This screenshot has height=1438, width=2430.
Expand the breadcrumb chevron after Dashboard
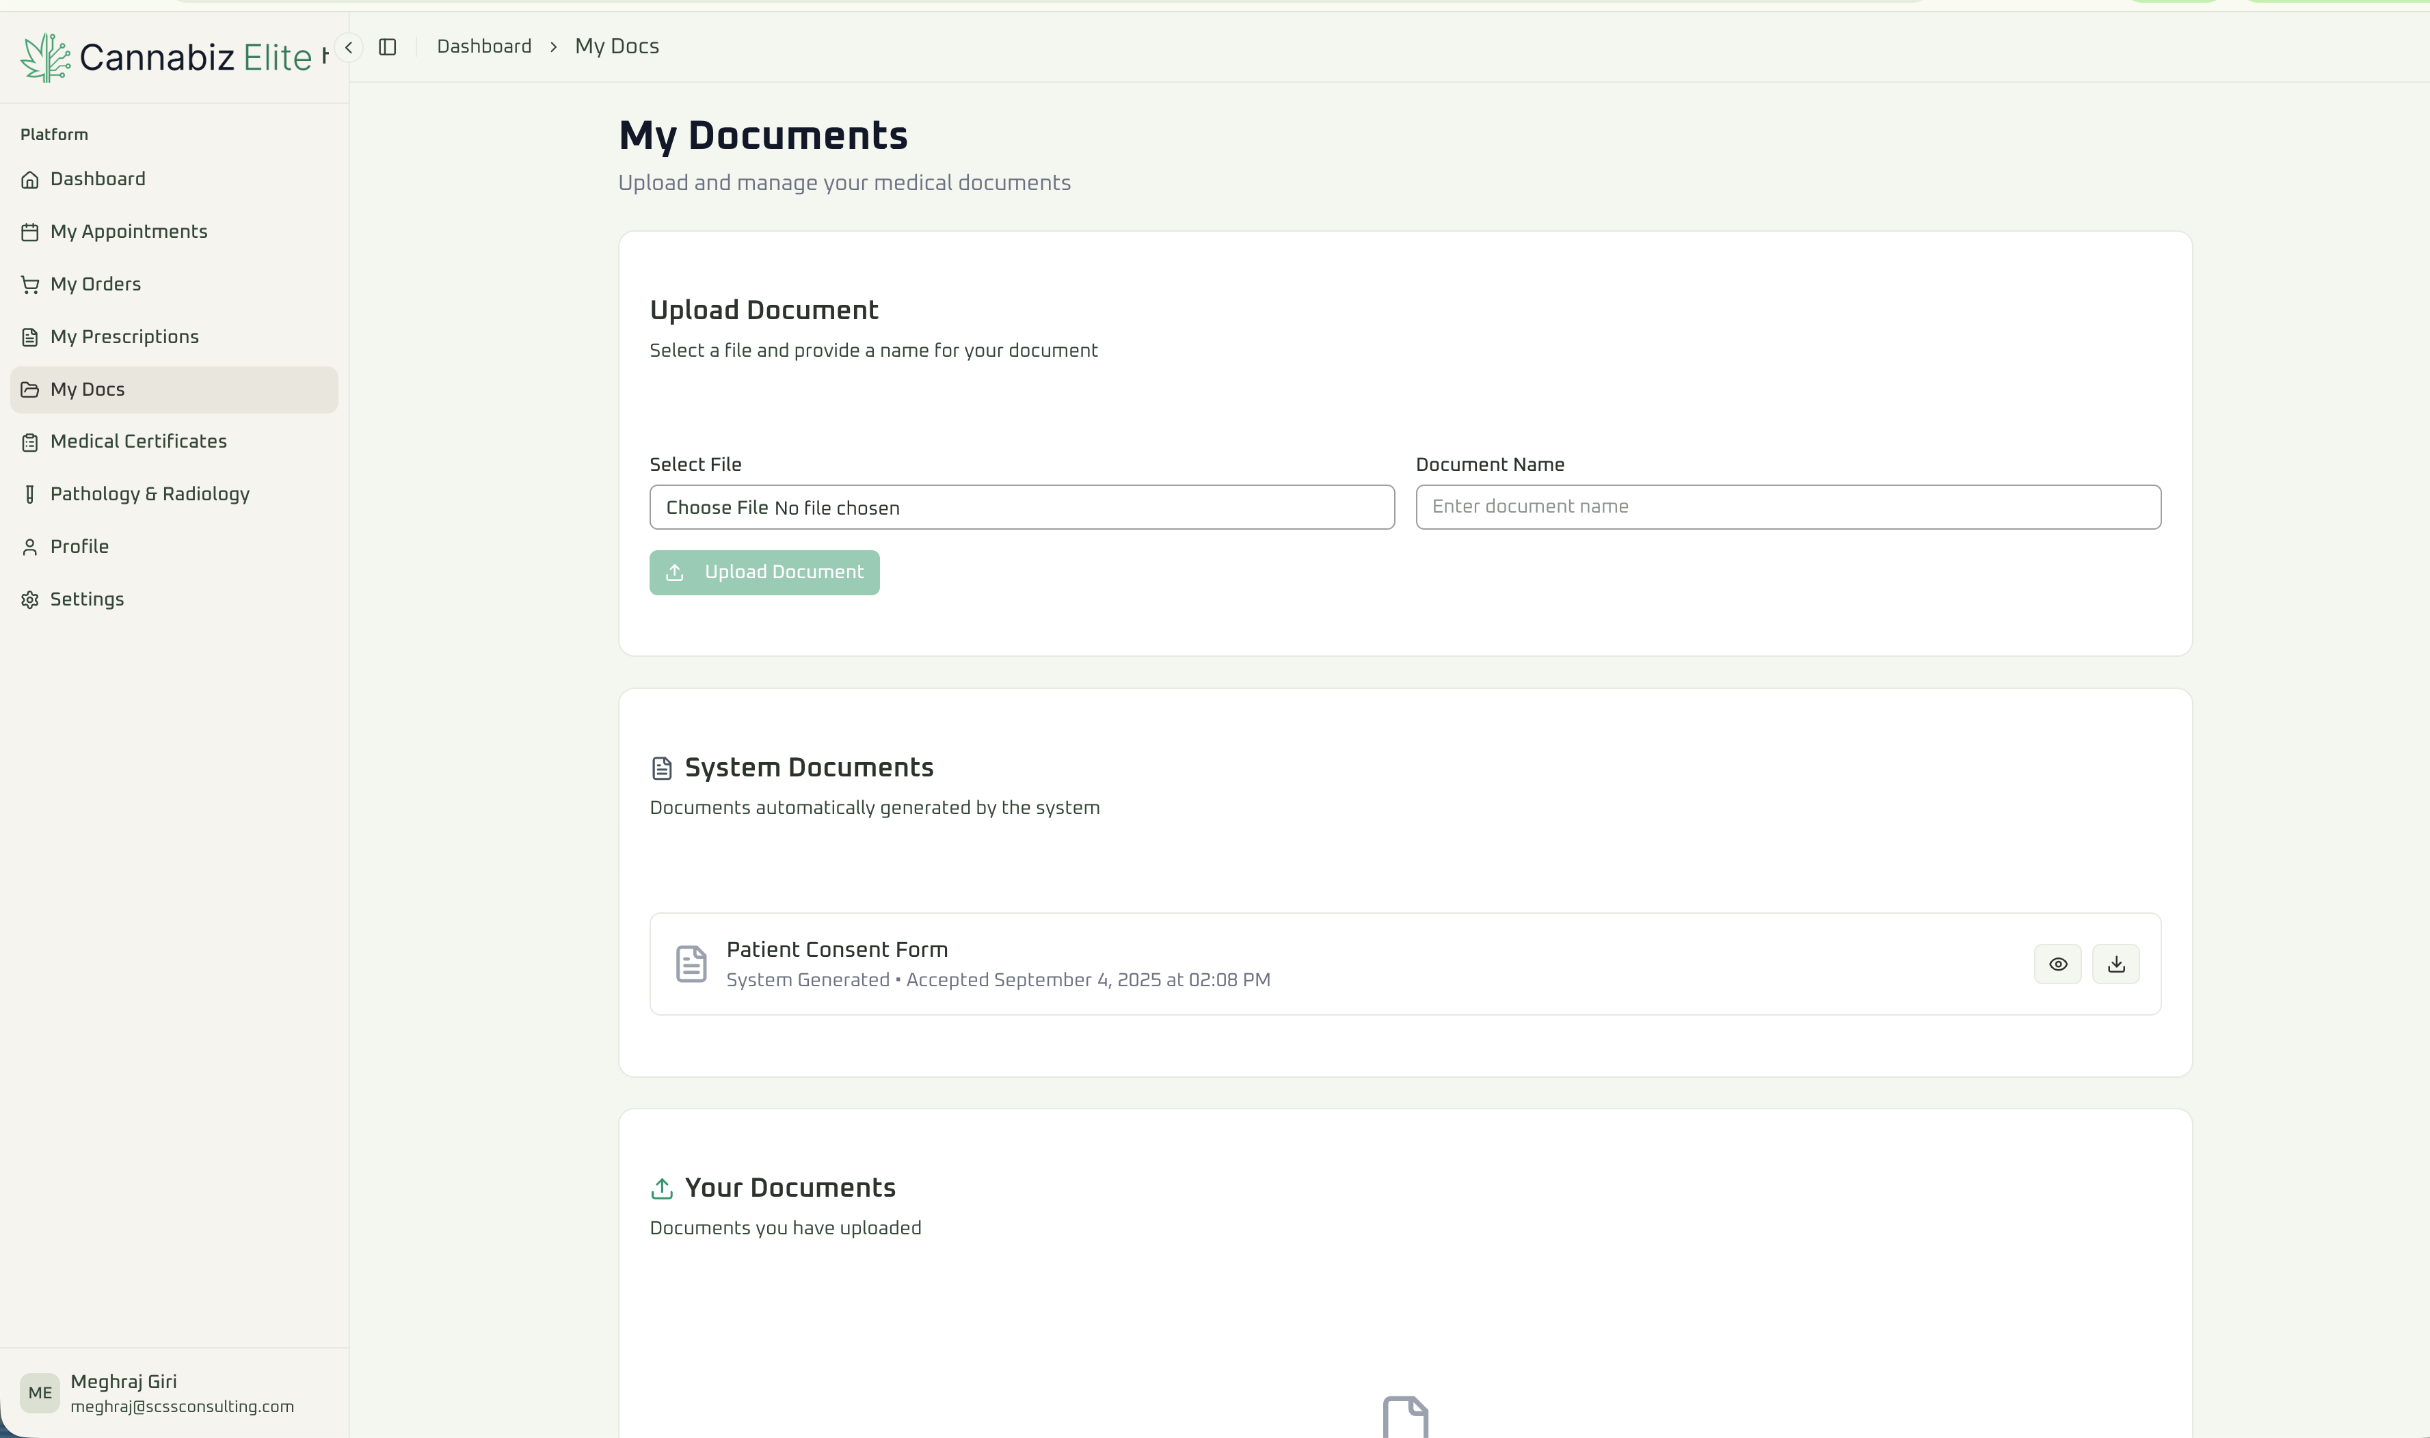(552, 46)
